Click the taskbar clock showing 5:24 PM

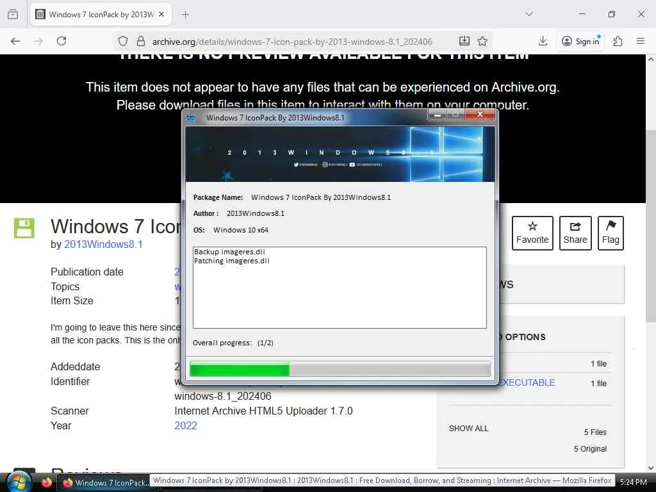coord(634,482)
